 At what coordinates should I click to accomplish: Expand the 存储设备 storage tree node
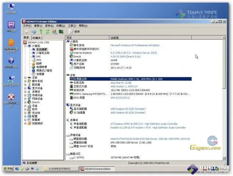point(25,95)
